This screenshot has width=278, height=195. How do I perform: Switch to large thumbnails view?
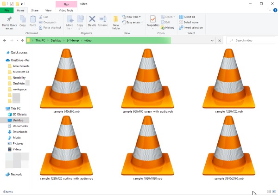[x=274, y=192]
